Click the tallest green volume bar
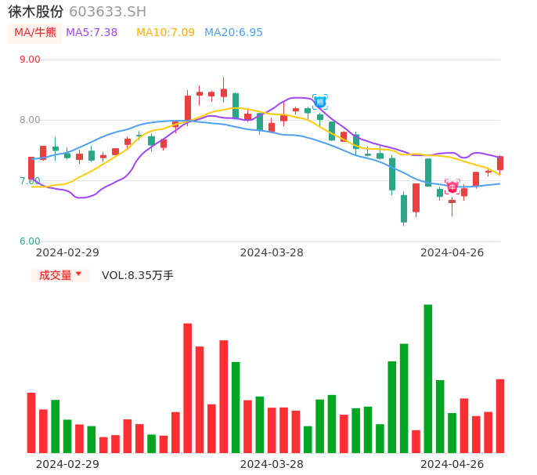 [428, 379]
